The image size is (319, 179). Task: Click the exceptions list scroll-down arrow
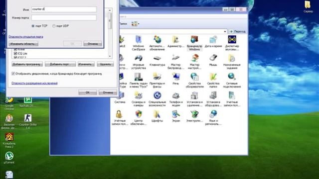point(110,56)
